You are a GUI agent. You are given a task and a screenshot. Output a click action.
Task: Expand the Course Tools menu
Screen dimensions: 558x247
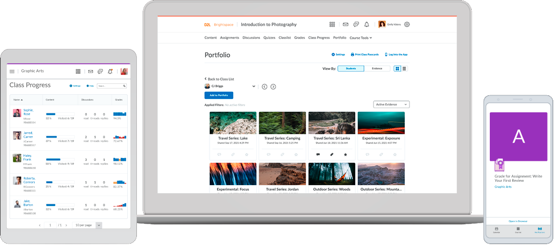tap(361, 38)
